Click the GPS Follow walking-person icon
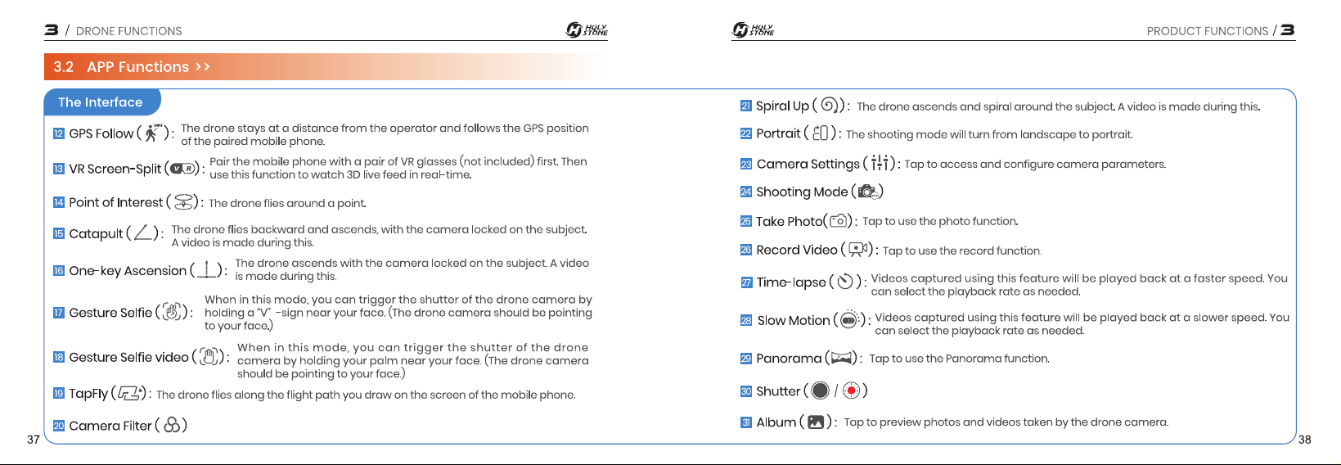This screenshot has height=465, width=1341. pyautogui.click(x=153, y=132)
